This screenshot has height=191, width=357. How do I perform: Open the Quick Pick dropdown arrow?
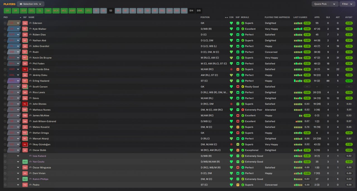[334, 4]
